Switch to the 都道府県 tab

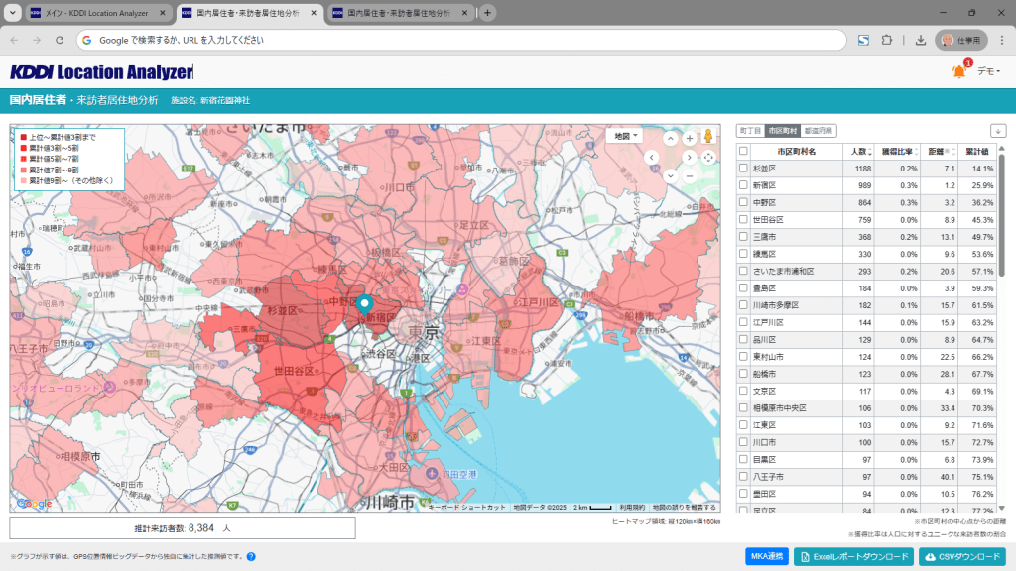coord(820,131)
